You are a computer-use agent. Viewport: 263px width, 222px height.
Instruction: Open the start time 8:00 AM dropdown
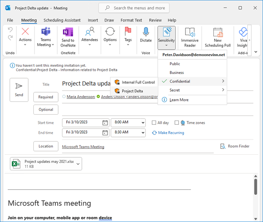coord(142,123)
